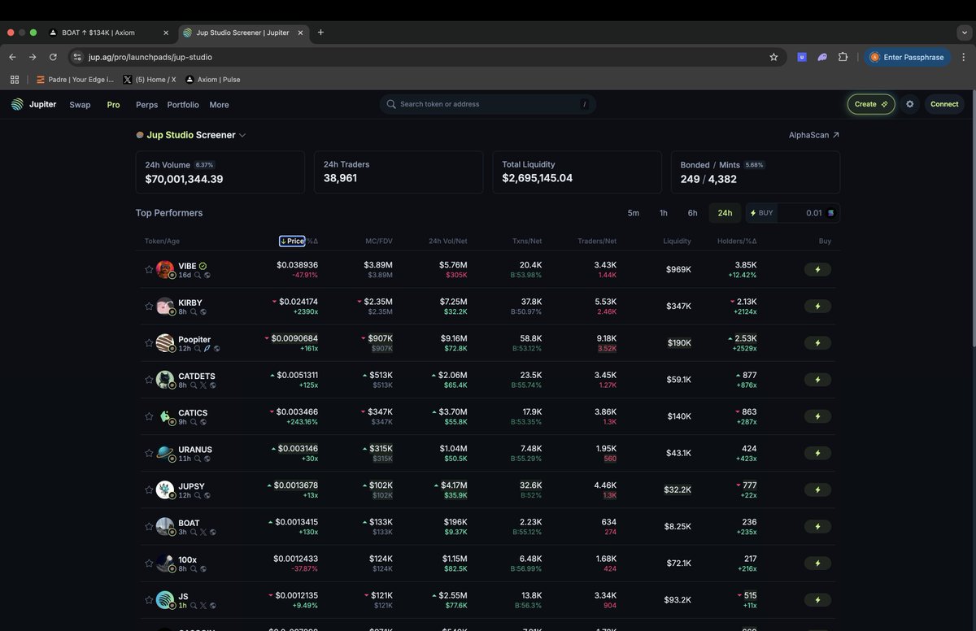The height and width of the screenshot is (631, 976).
Task: Open the browser apps grid in bookmarks bar
Action: 15,80
